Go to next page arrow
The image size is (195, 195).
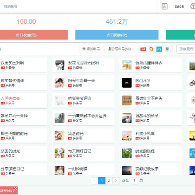point(116,180)
